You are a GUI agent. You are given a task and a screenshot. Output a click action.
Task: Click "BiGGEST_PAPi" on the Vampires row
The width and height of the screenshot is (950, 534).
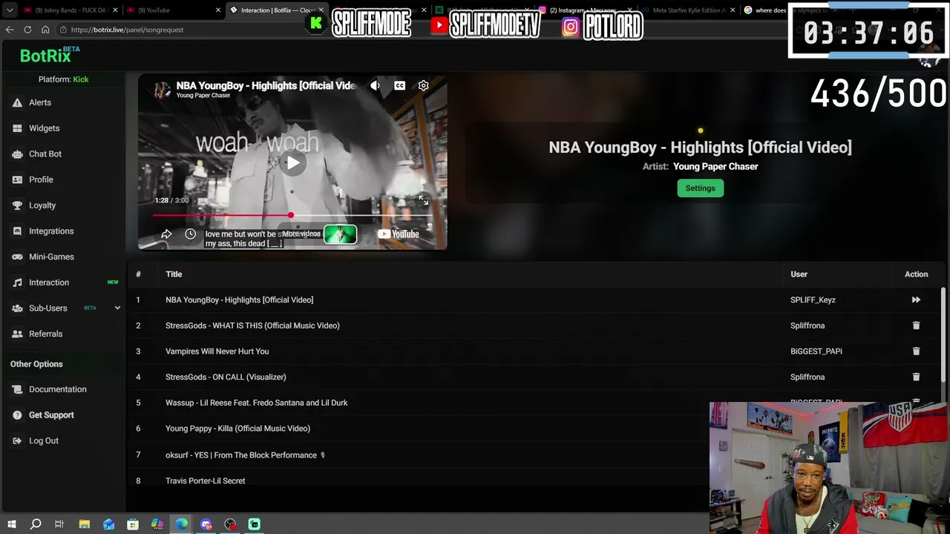pos(816,352)
